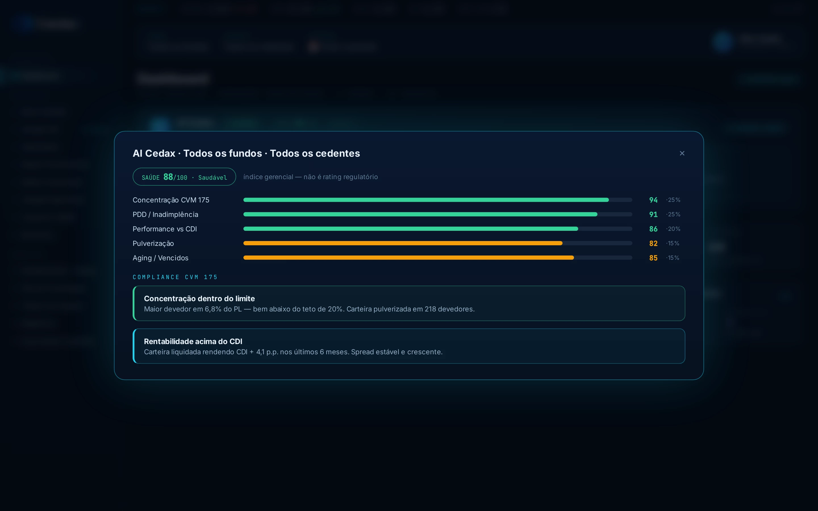
Task: Close the AI Cedax health dialog
Action: click(682, 153)
